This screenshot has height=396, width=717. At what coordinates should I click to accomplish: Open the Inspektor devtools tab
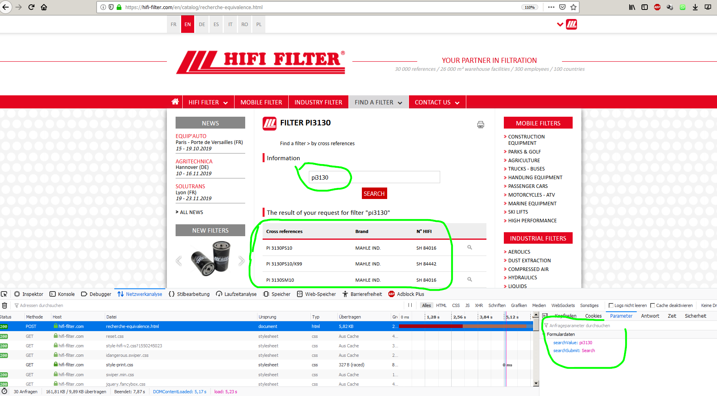pos(29,294)
